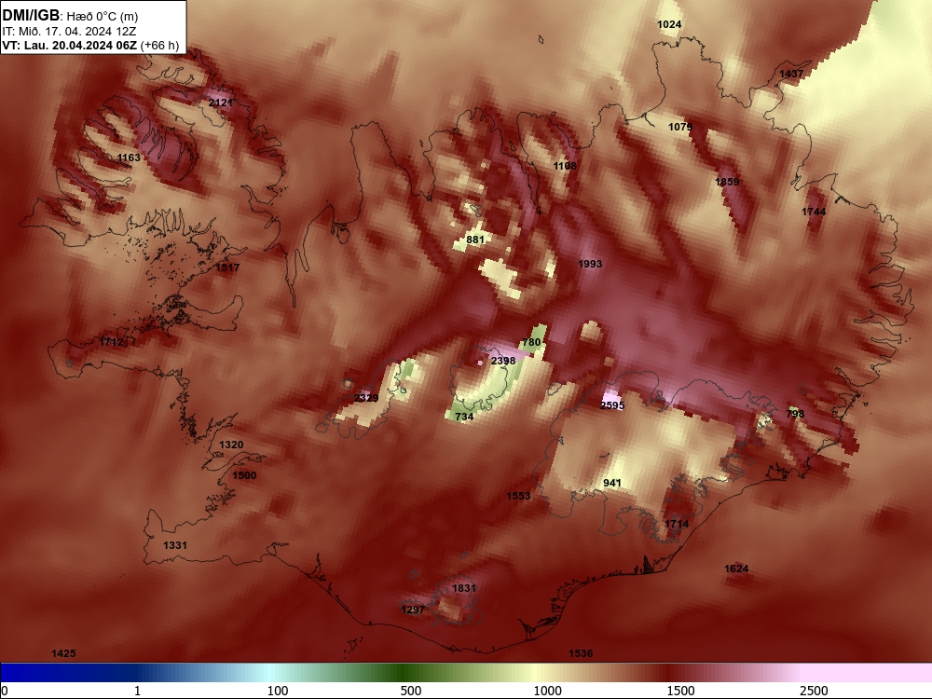Click the map value 1831
Image resolution: width=932 pixels, height=699 pixels.
click(464, 588)
